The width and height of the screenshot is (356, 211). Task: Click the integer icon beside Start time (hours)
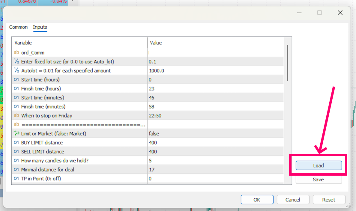pos(16,79)
